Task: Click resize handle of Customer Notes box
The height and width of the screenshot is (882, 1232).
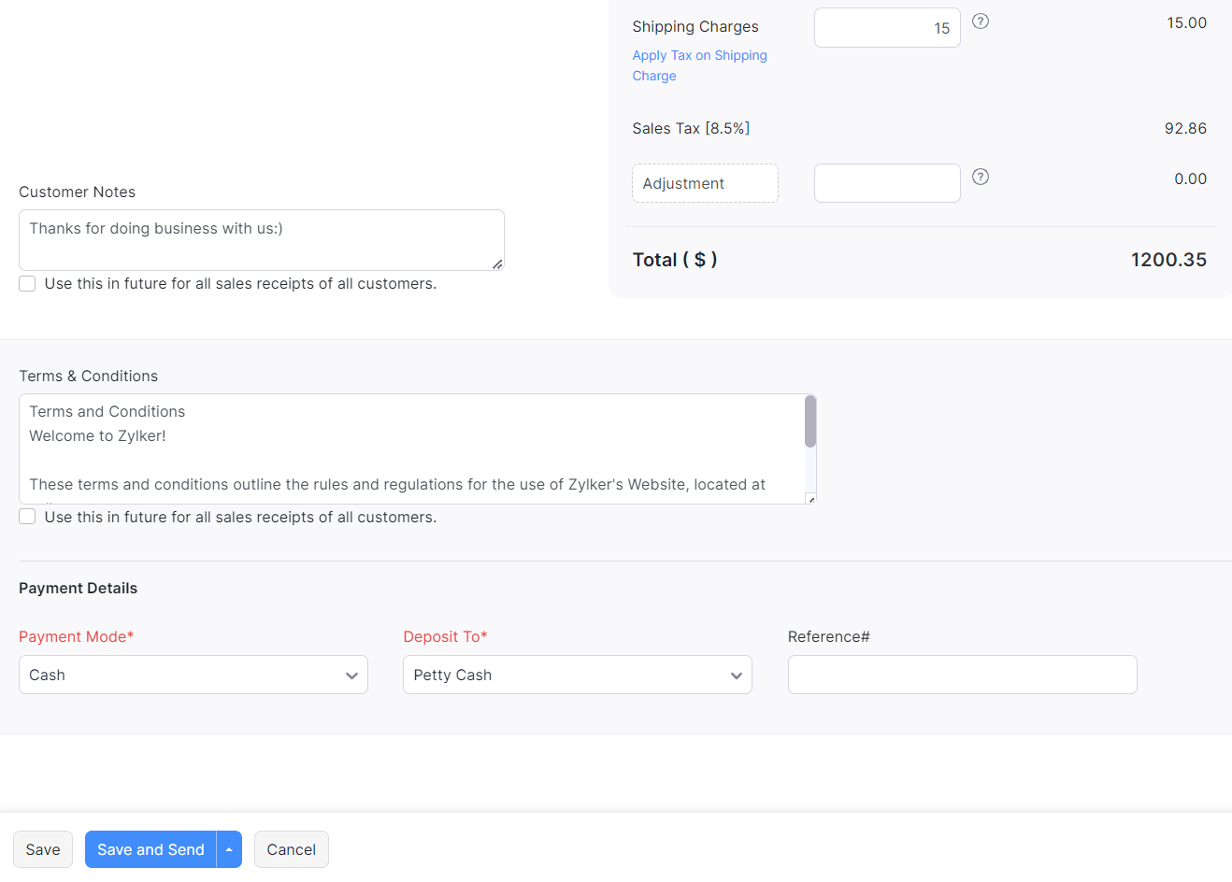Action: [497, 264]
